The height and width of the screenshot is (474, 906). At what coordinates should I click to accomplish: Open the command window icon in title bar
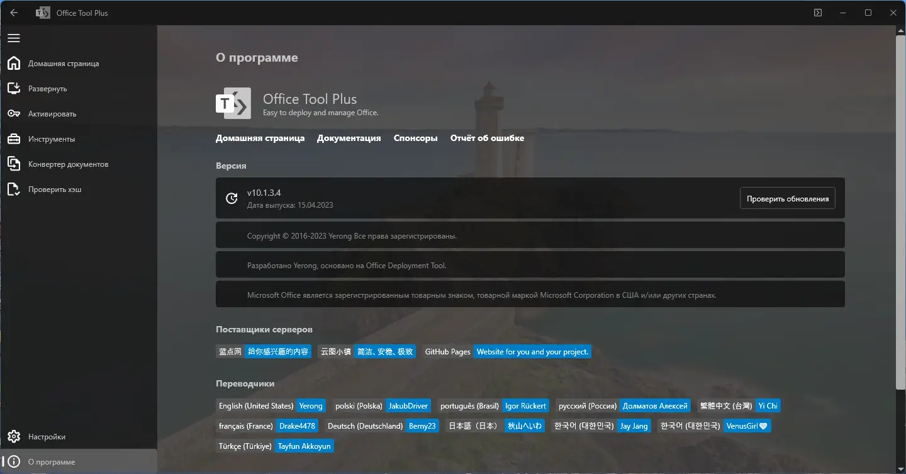click(x=818, y=13)
